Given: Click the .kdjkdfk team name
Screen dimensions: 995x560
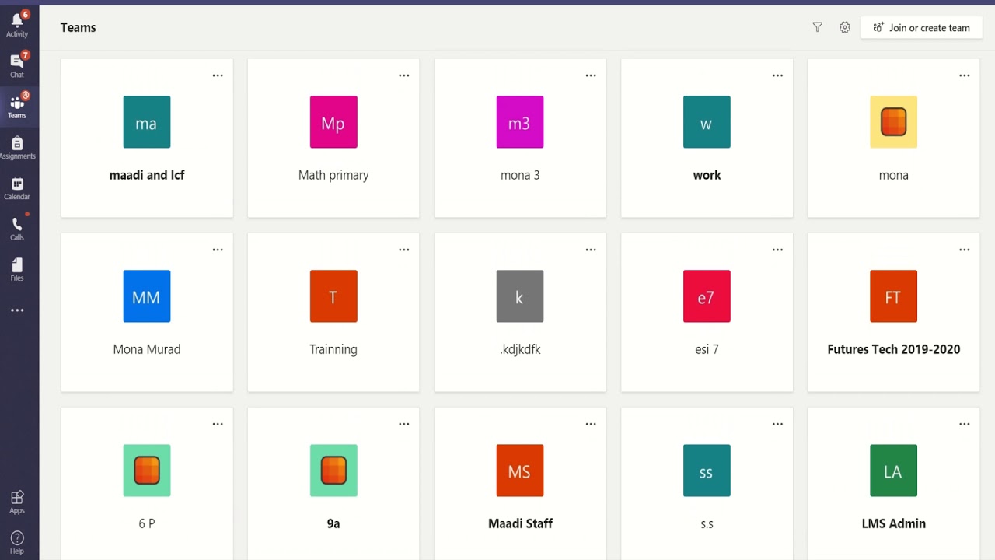Looking at the screenshot, I should coord(520,349).
